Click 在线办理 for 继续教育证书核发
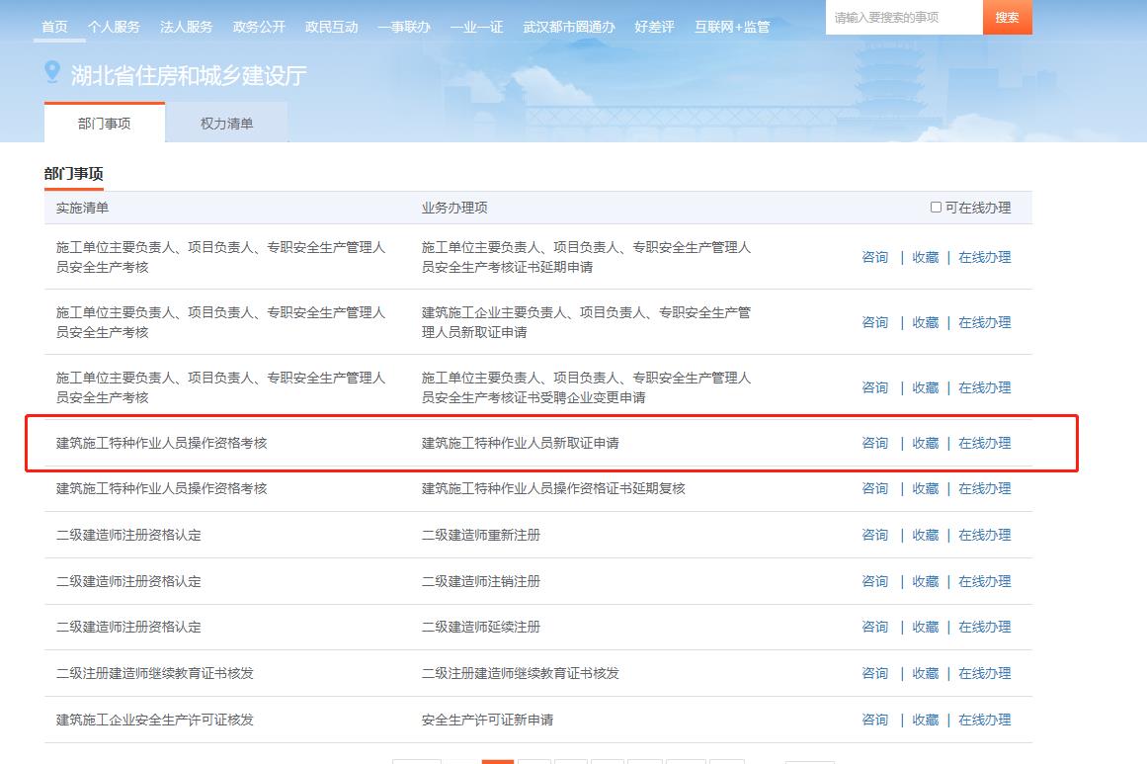This screenshot has height=764, width=1147. tap(985, 674)
